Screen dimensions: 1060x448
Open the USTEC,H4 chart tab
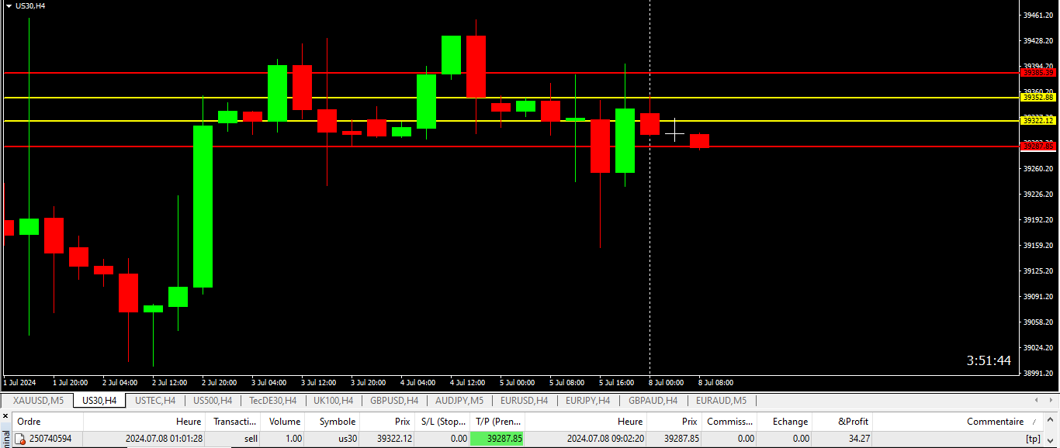point(154,401)
